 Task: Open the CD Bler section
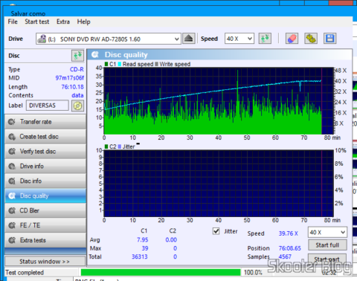(45, 210)
